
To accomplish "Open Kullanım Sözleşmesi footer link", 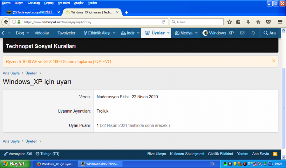I will pyautogui.click(x=187, y=154).
